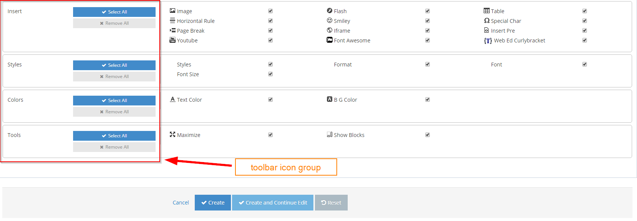637x221 pixels.
Task: Click the Font Awesome icon
Action: [x=330, y=40]
